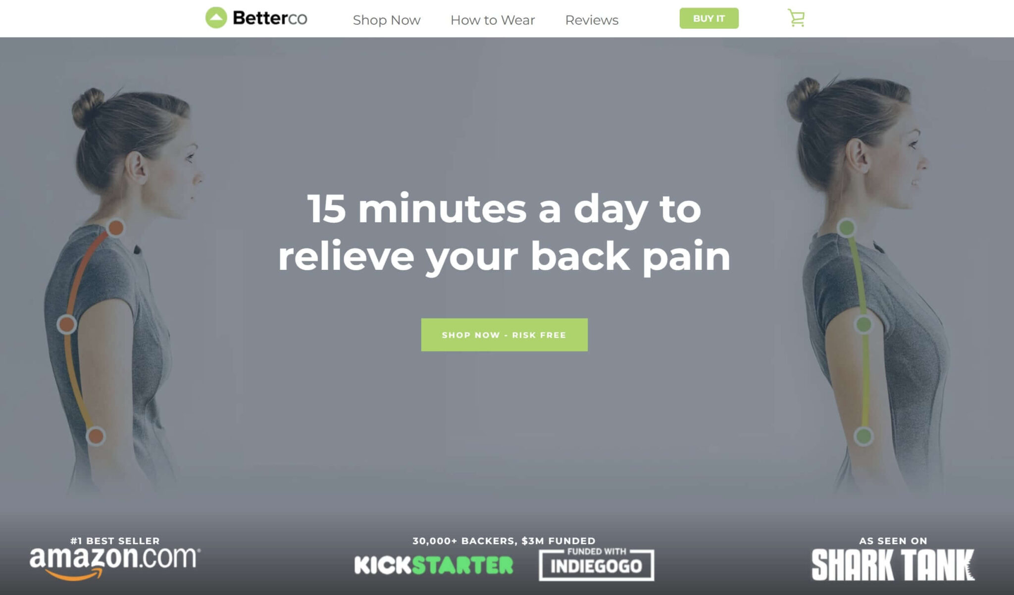1014x595 pixels.
Task: Open the Shop Now menu item
Action: coord(386,20)
